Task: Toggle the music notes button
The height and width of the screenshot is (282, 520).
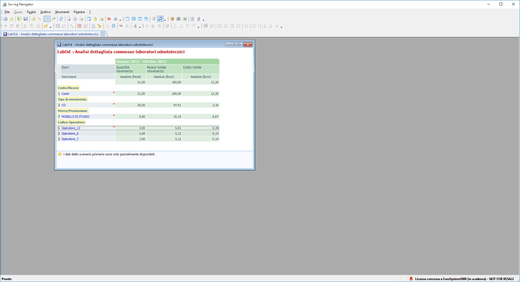Action: (160, 19)
